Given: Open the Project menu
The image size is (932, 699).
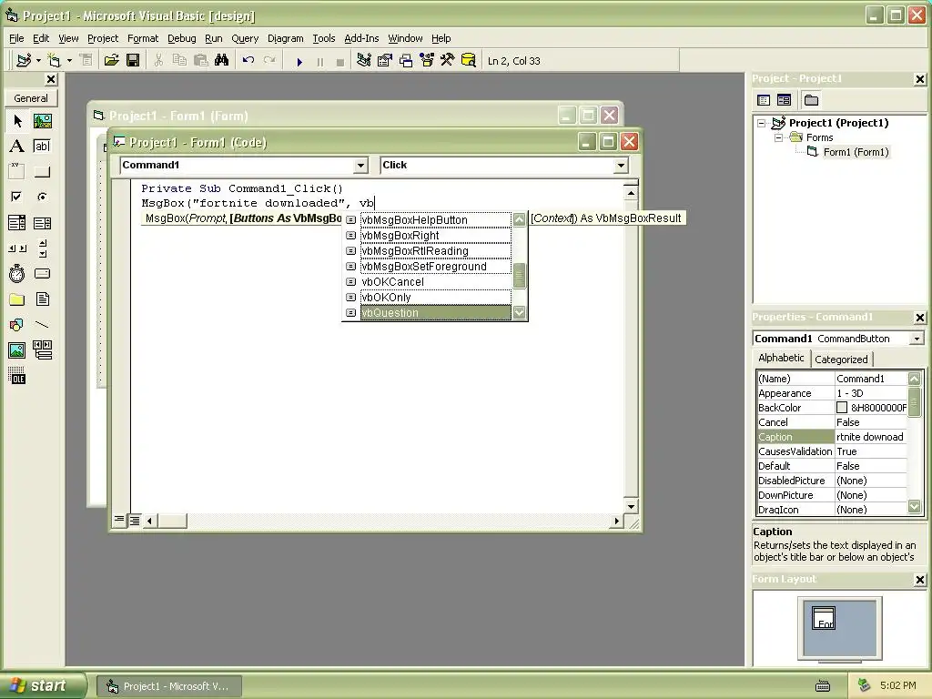Looking at the screenshot, I should point(103,38).
